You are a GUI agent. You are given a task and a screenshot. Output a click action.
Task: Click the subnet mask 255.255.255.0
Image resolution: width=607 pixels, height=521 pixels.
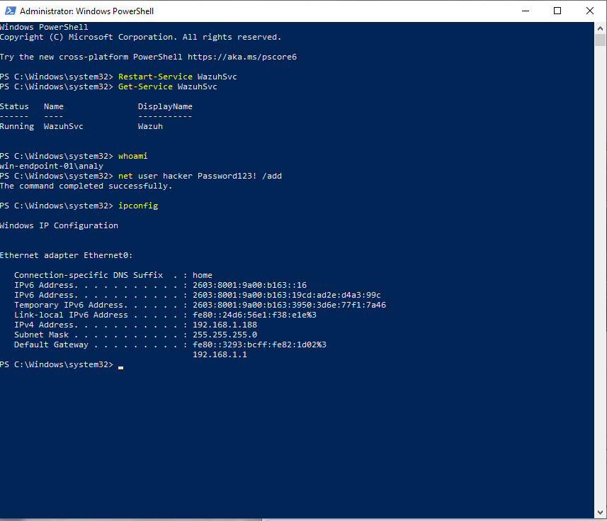coord(225,335)
